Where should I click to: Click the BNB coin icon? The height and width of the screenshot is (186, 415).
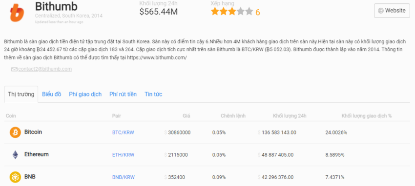coord(15,177)
